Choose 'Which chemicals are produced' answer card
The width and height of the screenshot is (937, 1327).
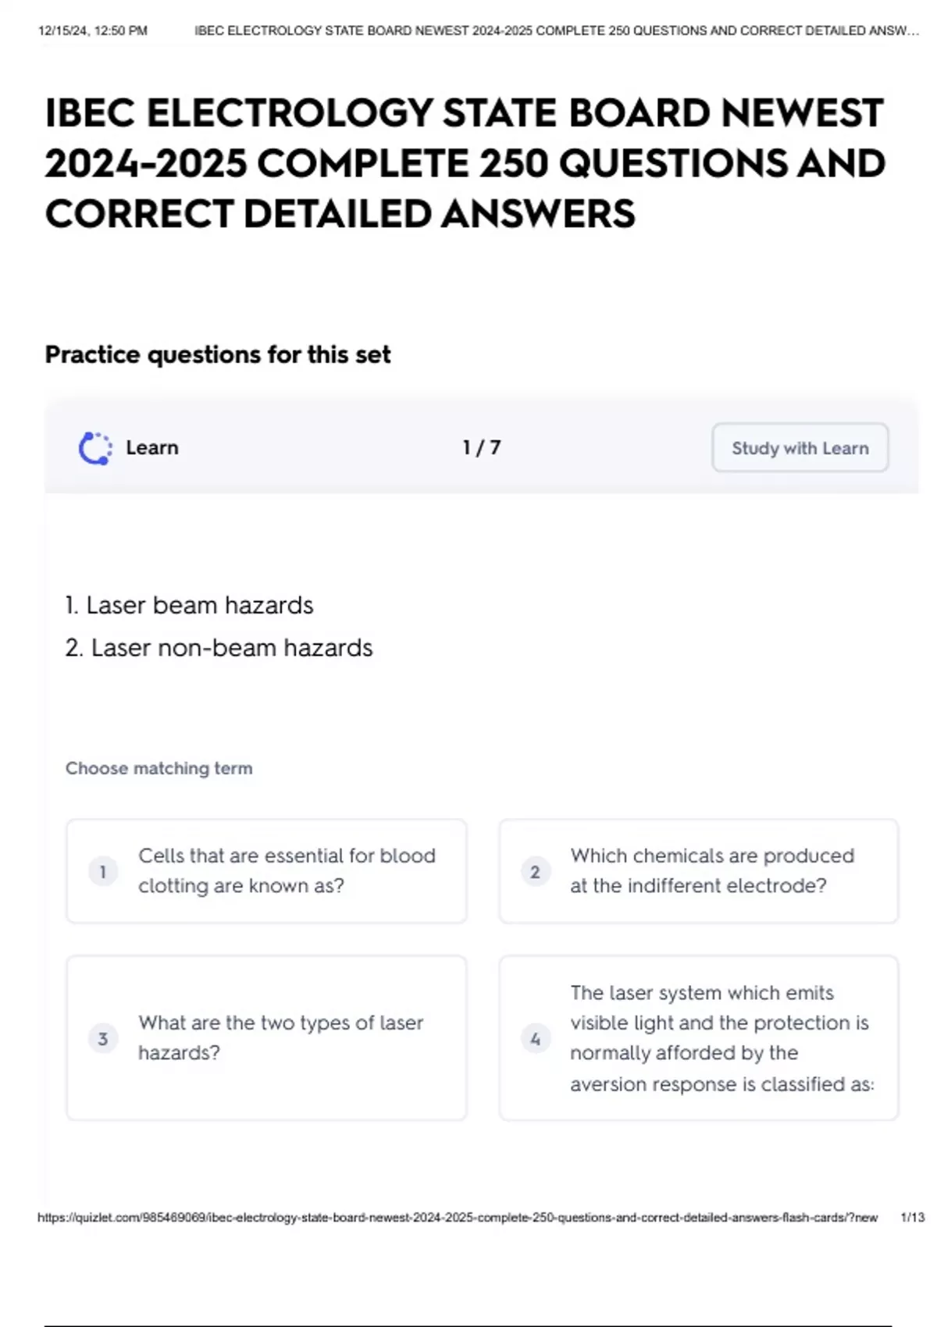[x=699, y=871]
